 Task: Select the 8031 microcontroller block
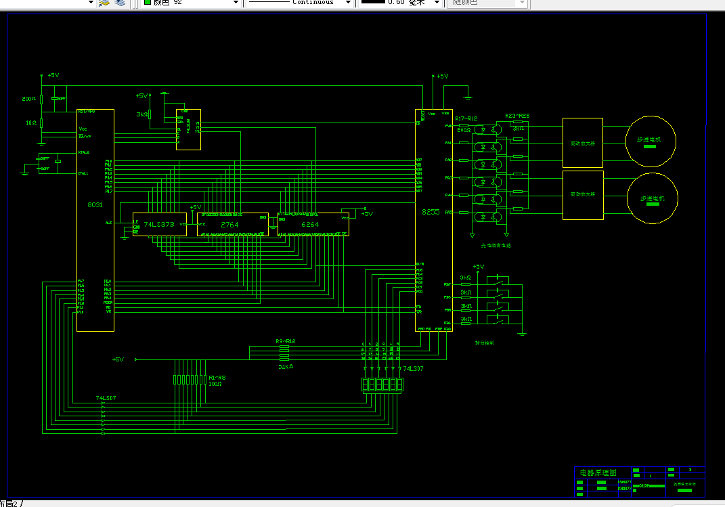(95, 221)
